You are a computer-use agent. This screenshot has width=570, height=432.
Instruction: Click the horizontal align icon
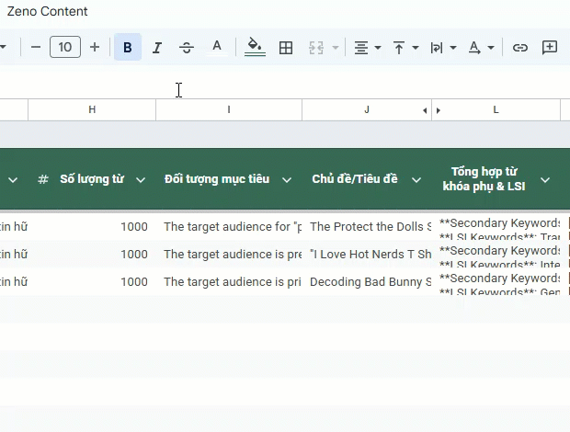pyautogui.click(x=361, y=47)
